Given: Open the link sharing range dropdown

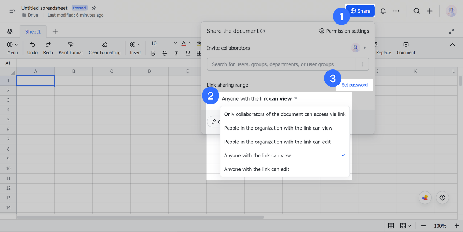Looking at the screenshot, I should pos(259,98).
